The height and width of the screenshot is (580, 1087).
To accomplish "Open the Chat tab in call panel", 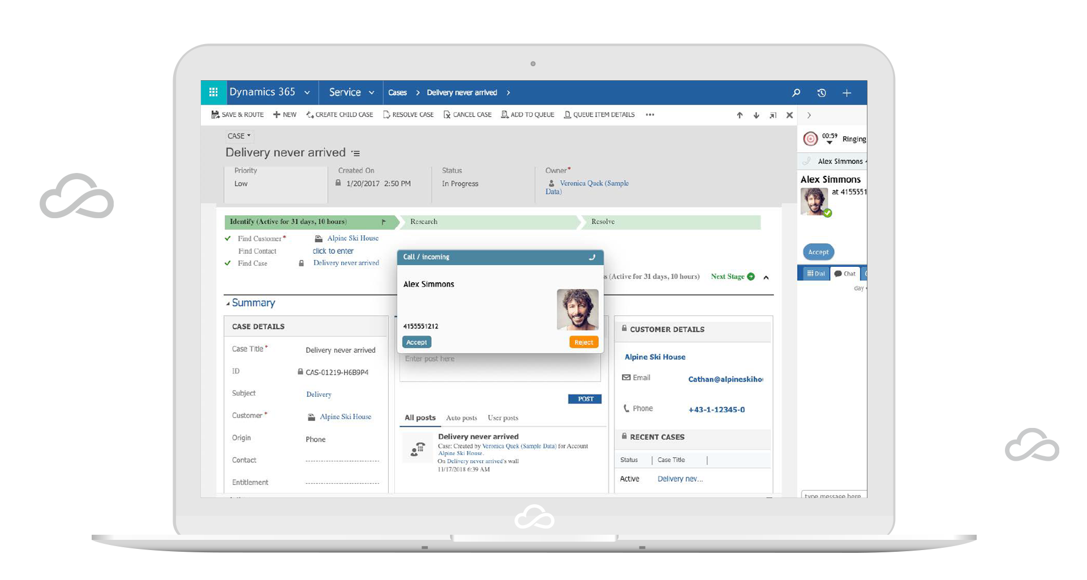I will pyautogui.click(x=845, y=273).
